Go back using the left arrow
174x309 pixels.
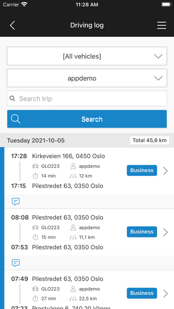click(x=12, y=25)
